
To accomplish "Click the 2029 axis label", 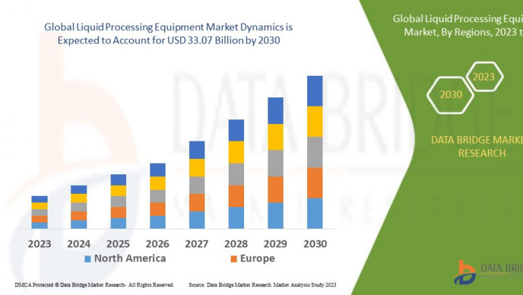I will tap(276, 244).
